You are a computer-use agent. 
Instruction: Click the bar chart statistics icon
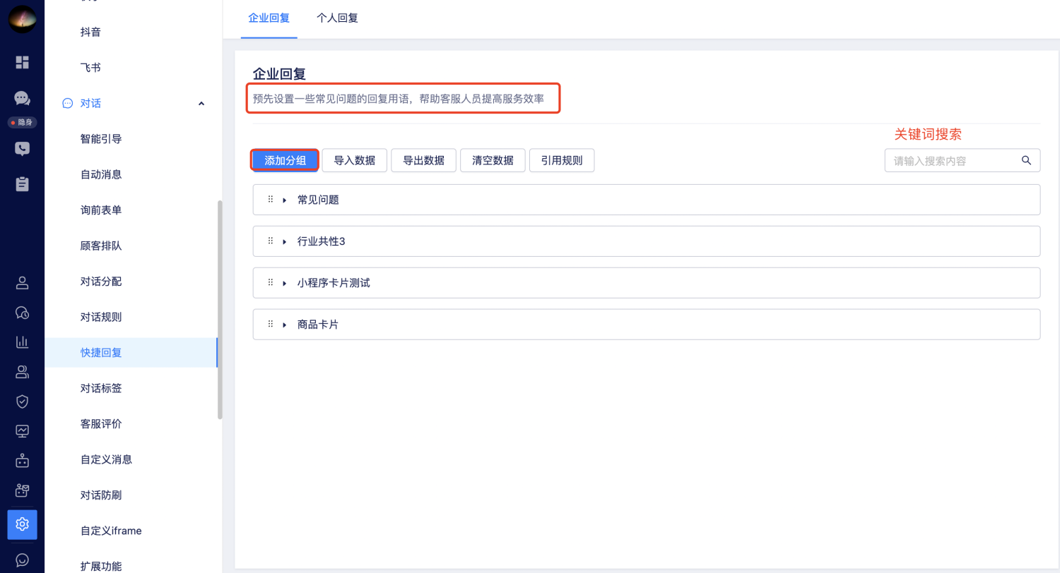point(22,342)
